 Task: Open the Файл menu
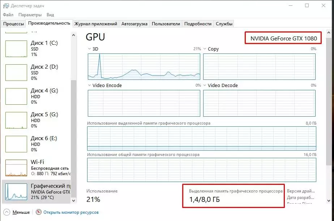[8, 15]
